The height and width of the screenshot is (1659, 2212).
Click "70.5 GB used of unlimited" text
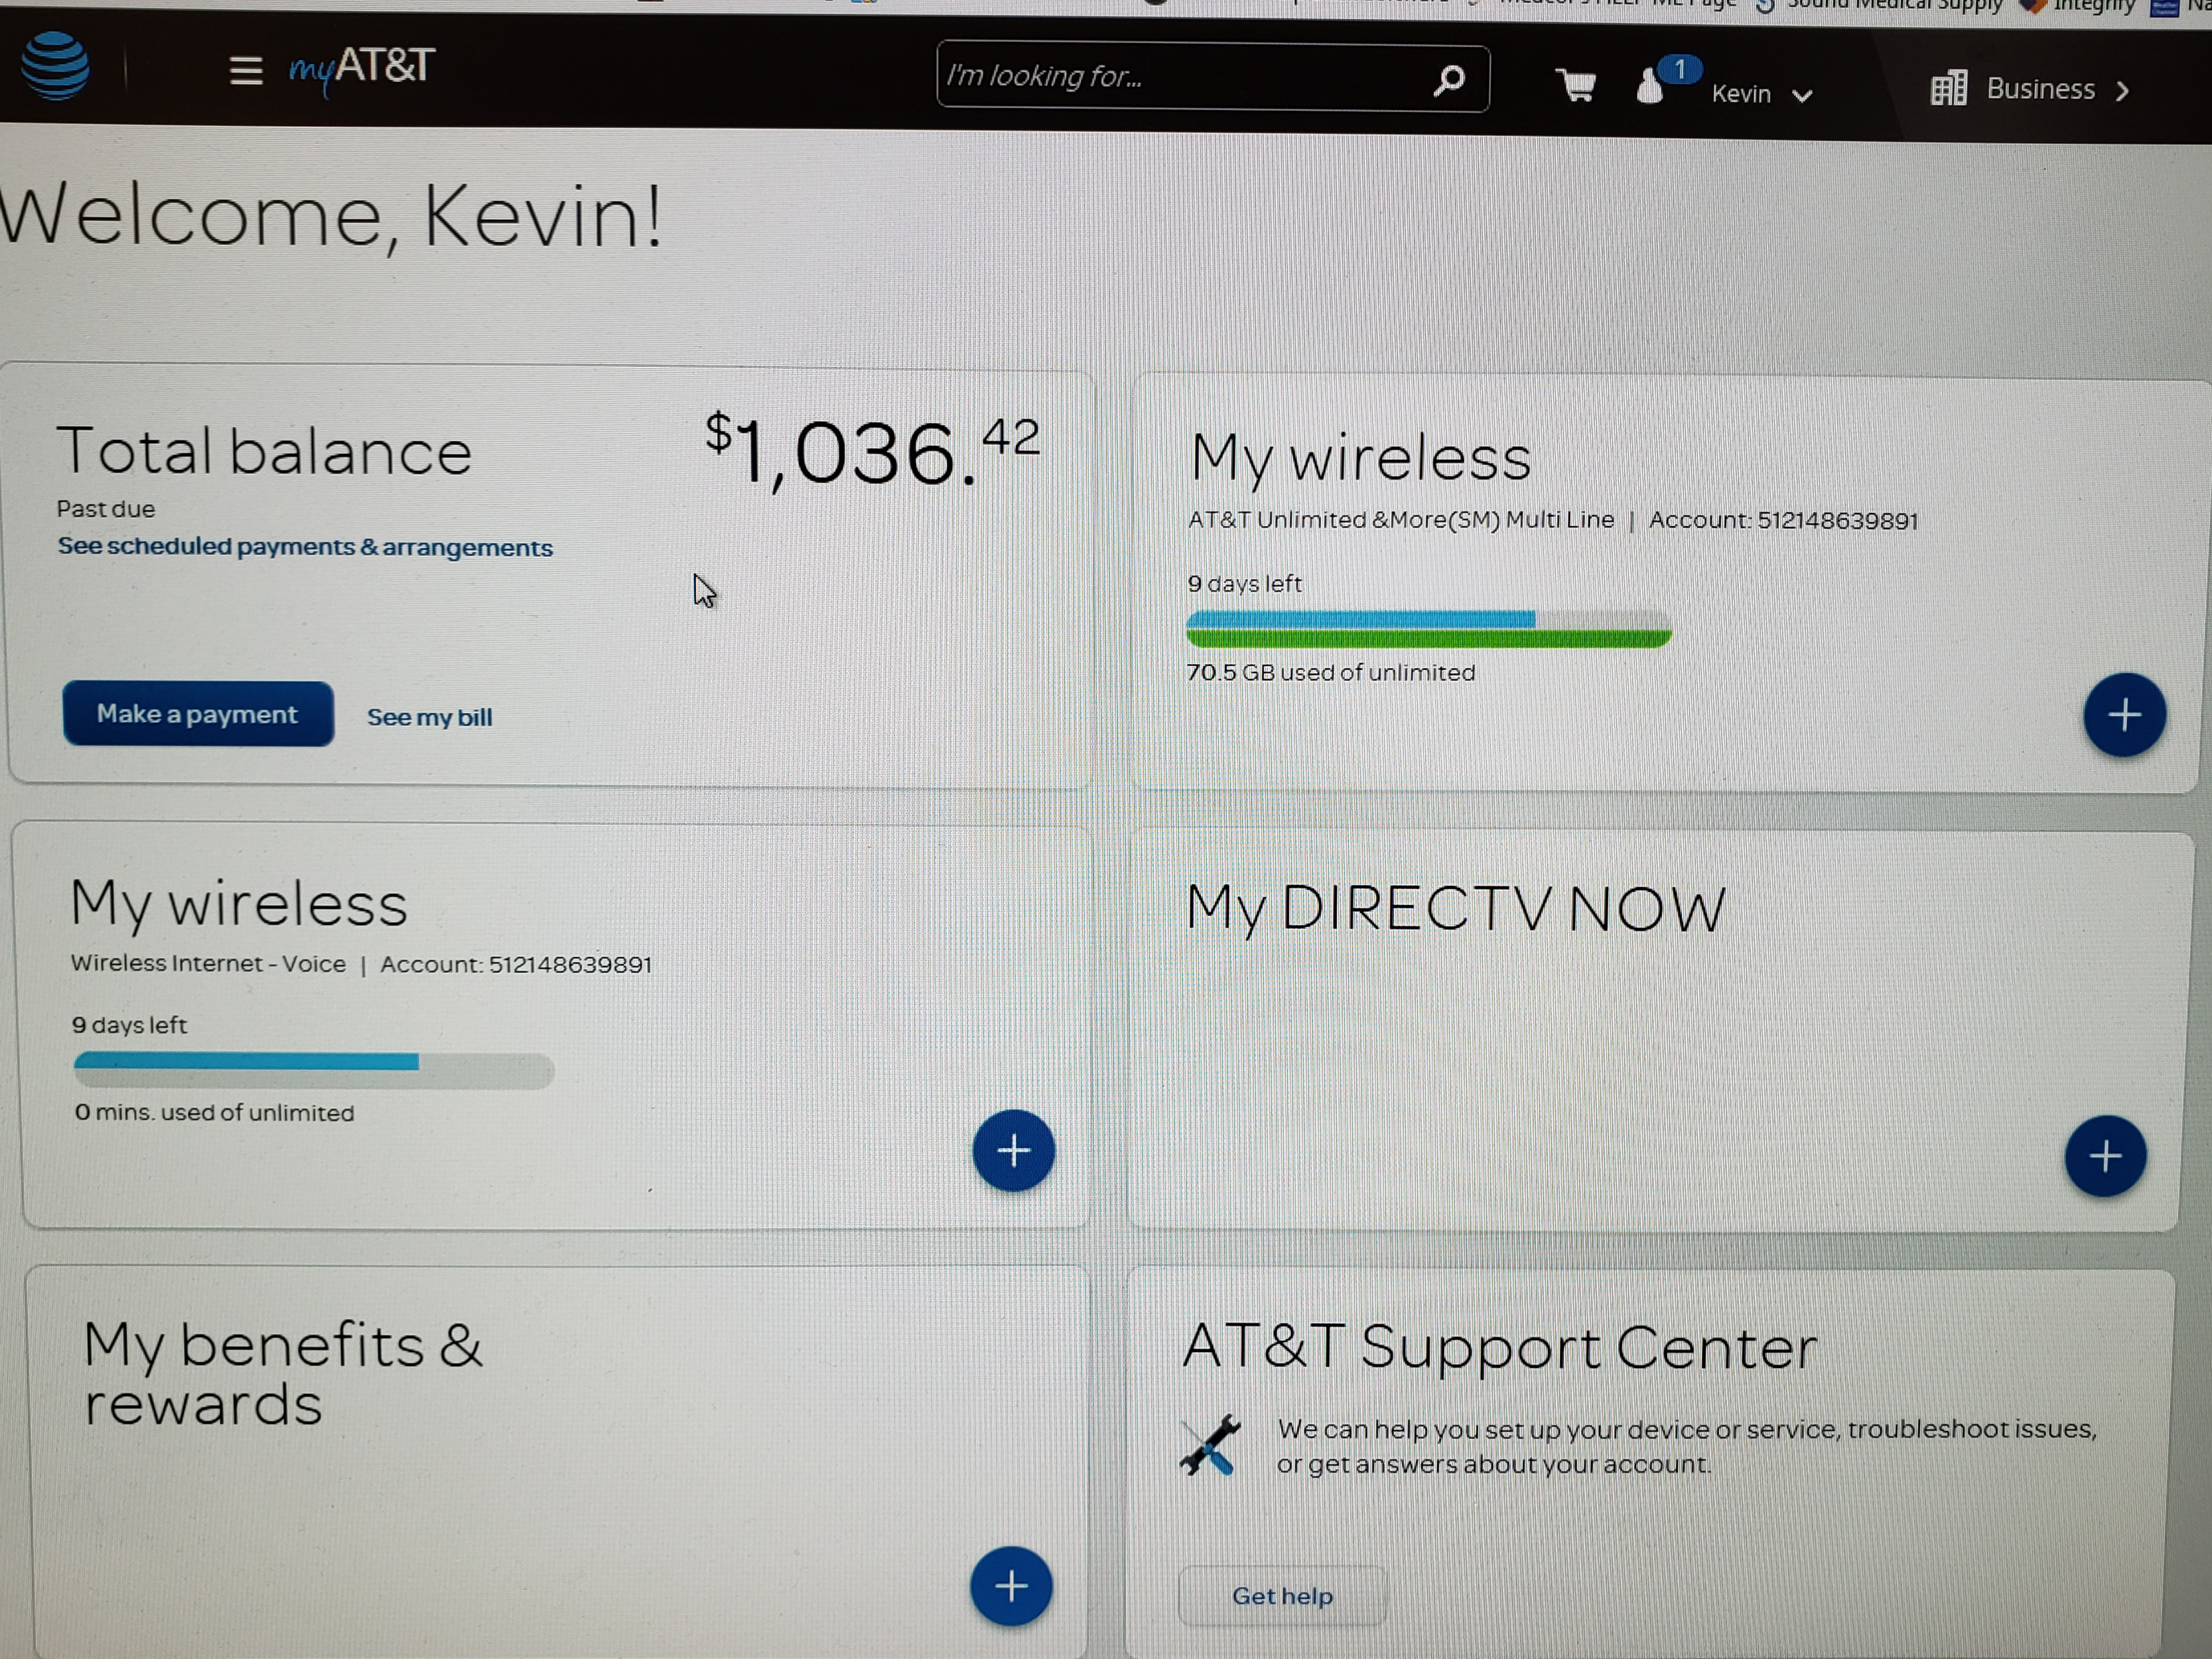(x=1331, y=672)
